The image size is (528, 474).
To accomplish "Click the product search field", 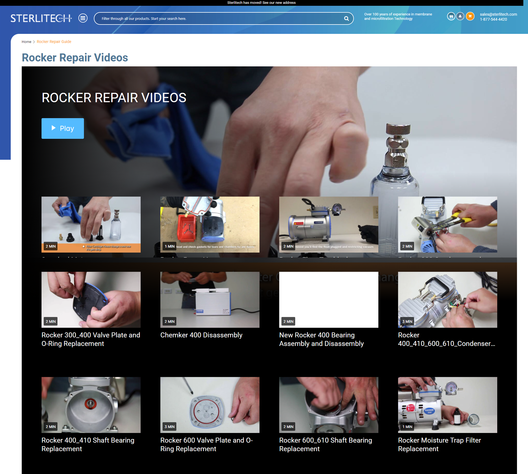I will 223,18.
